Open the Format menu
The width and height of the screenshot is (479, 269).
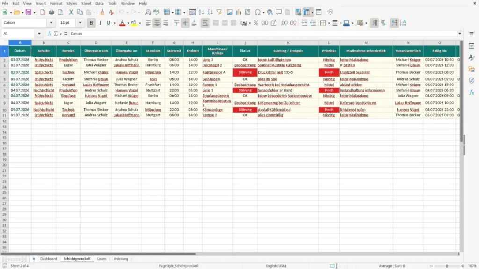point(56,3)
